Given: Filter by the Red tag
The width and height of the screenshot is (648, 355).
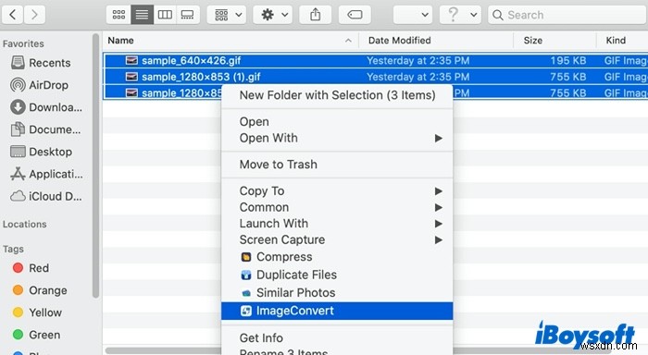Looking at the screenshot, I should click(31, 268).
